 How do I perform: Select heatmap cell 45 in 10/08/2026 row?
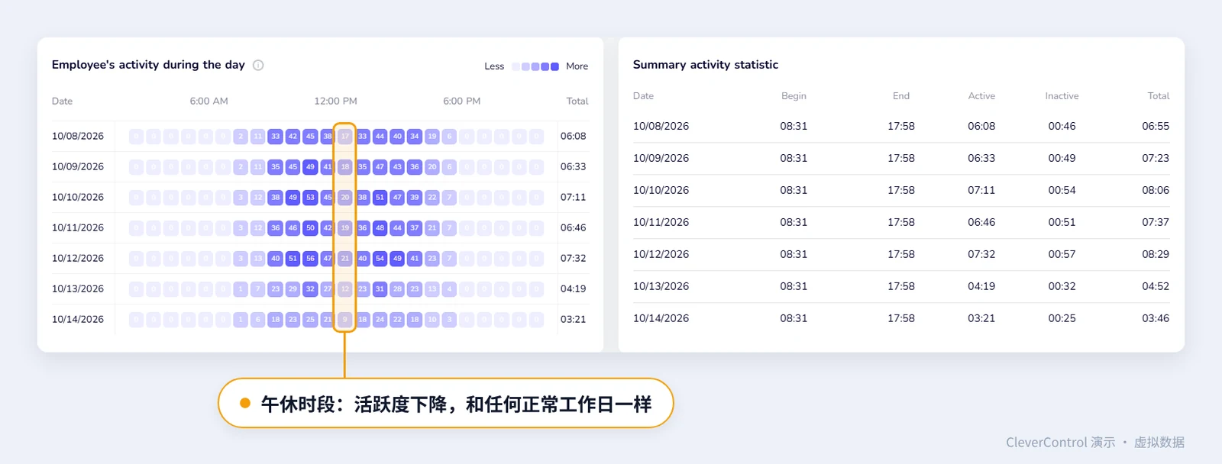pos(310,137)
